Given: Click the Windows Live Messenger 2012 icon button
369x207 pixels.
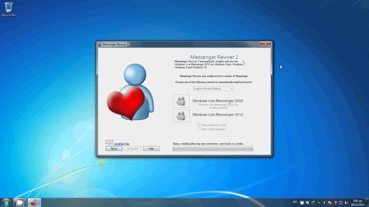Looking at the screenshot, I should (181, 116).
